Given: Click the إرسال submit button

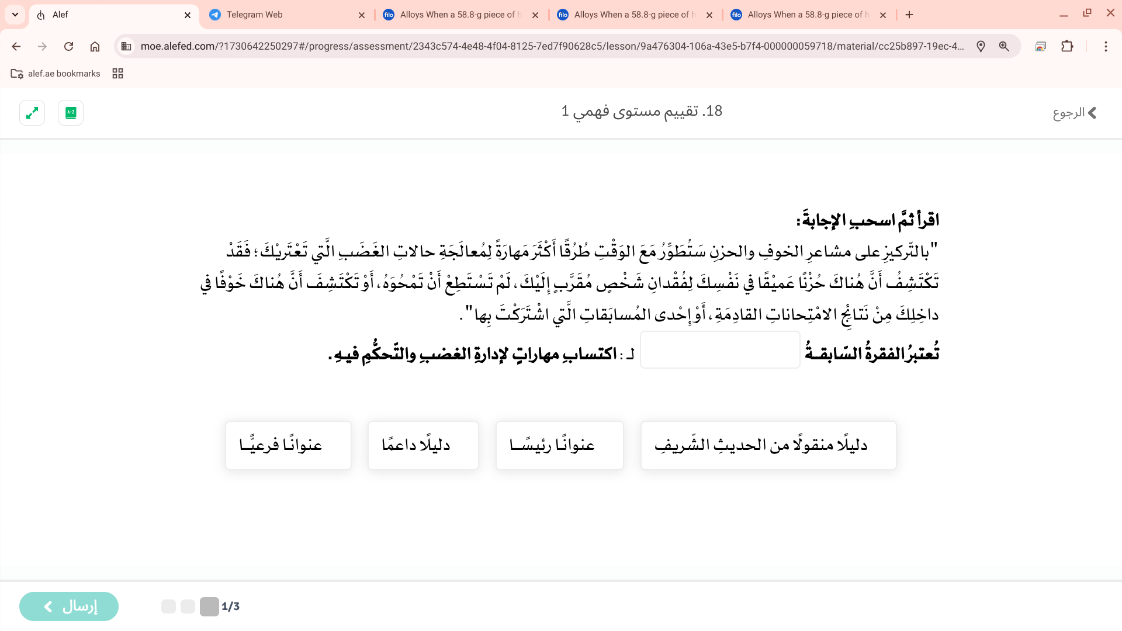Looking at the screenshot, I should [x=69, y=606].
